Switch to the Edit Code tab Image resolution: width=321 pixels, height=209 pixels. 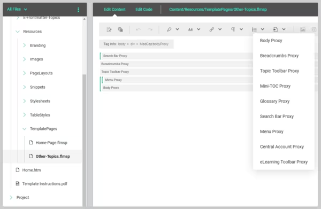144,10
